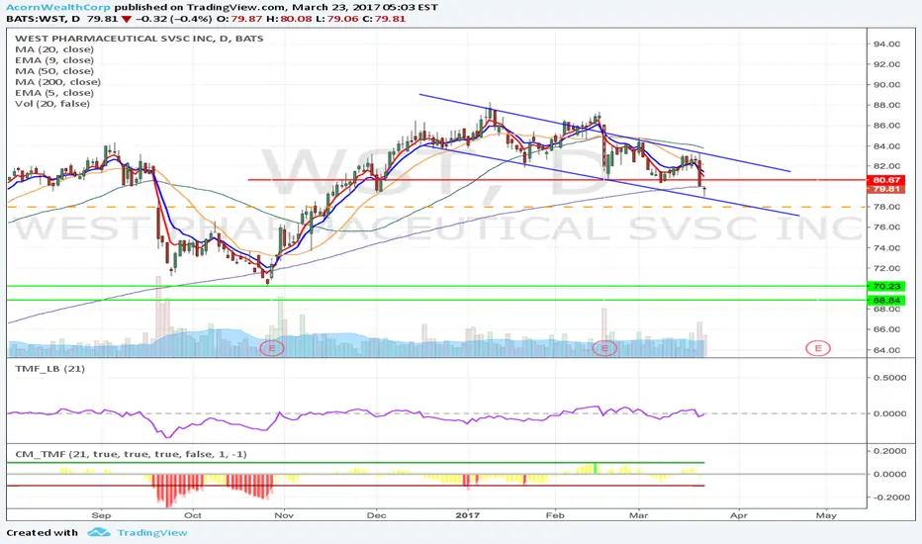Image resolution: width=922 pixels, height=544 pixels.
Task: Click the red down-arrow change indicator
Action: coord(127,19)
